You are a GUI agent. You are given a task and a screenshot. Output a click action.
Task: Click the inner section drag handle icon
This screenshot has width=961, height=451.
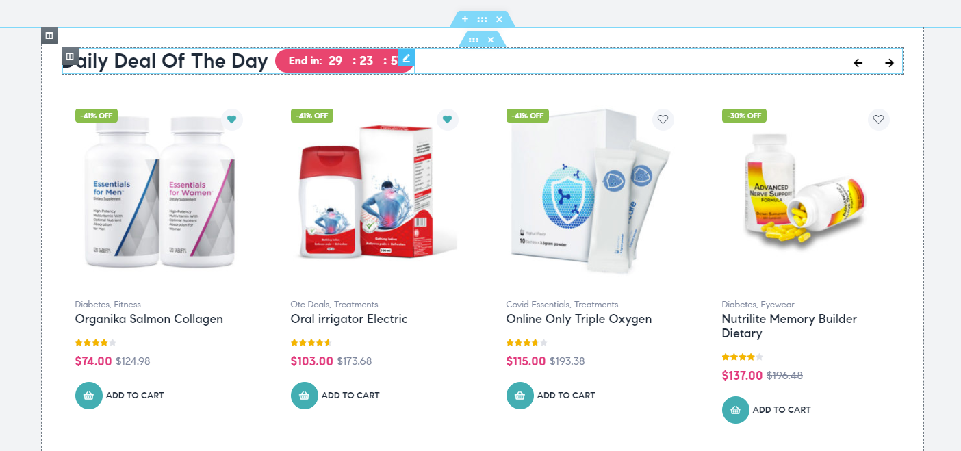coord(474,40)
